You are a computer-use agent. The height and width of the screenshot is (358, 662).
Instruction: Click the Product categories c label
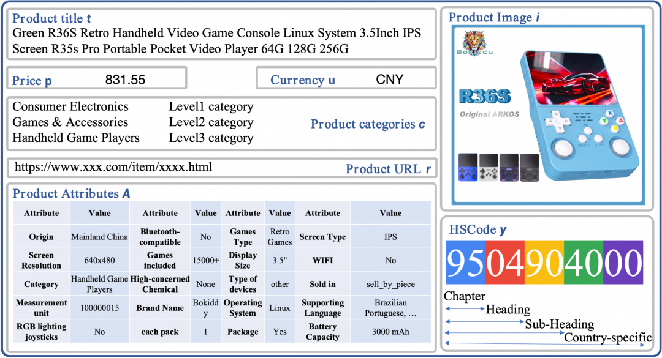[x=367, y=124]
